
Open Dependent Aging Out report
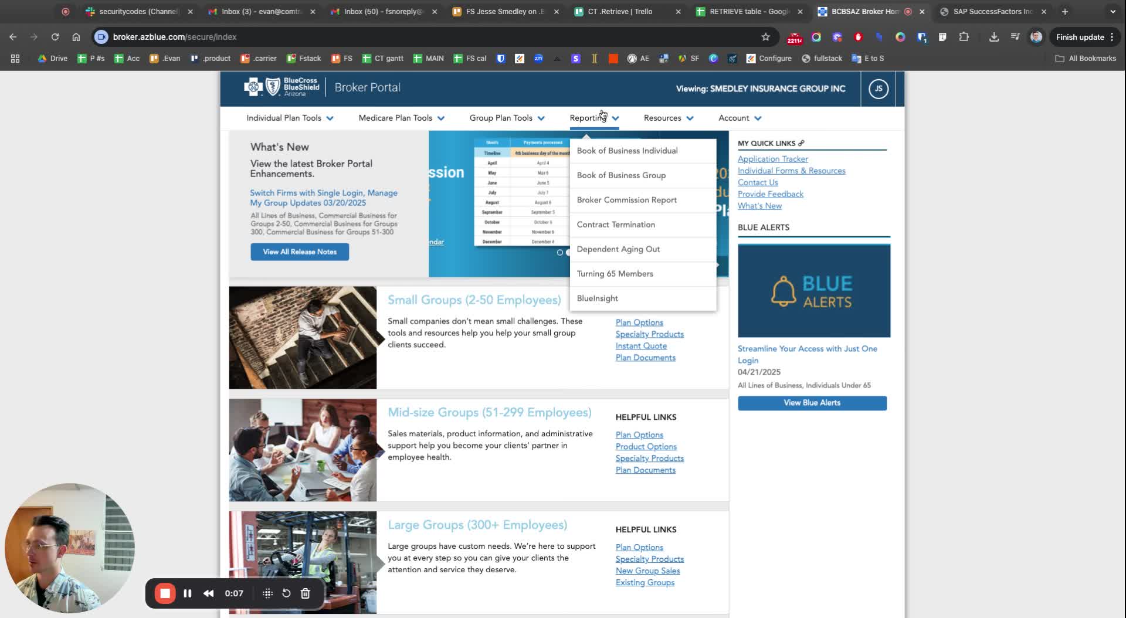pyautogui.click(x=643, y=249)
